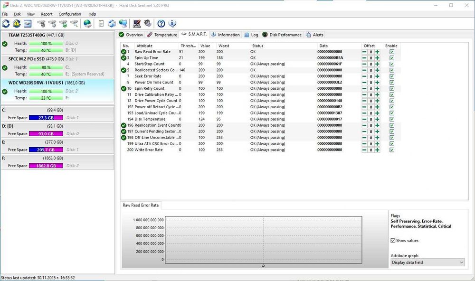Click green status icon on Spin Retry Count row

point(123,89)
